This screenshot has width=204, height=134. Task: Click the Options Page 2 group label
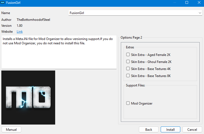click(131, 38)
